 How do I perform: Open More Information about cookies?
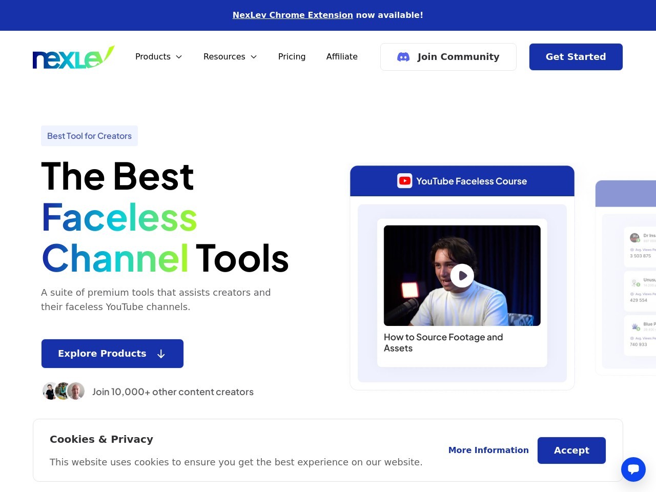pyautogui.click(x=488, y=450)
